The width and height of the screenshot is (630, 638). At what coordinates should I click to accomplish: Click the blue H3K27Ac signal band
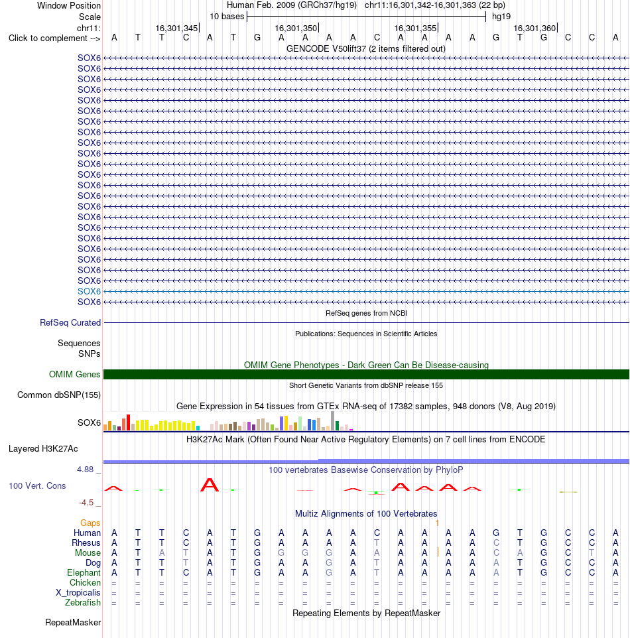coord(366,461)
